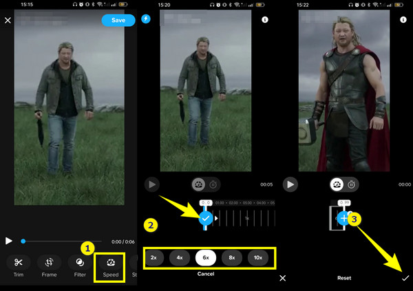The image size is (413, 291).
Task: Tap the 0:00 / 0:06 time readout
Action: click(x=123, y=241)
